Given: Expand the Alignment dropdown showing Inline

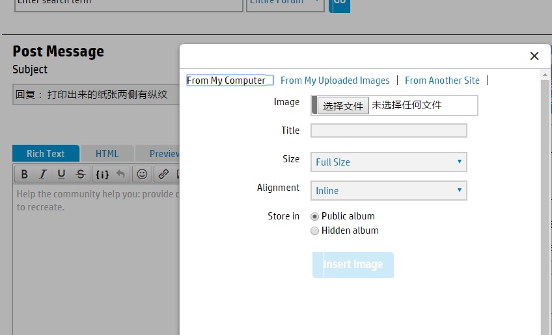Looking at the screenshot, I should (389, 191).
